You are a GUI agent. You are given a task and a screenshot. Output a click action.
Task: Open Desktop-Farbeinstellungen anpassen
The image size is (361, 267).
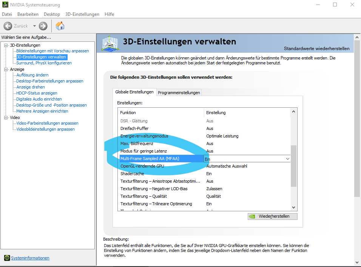[x=50, y=81]
